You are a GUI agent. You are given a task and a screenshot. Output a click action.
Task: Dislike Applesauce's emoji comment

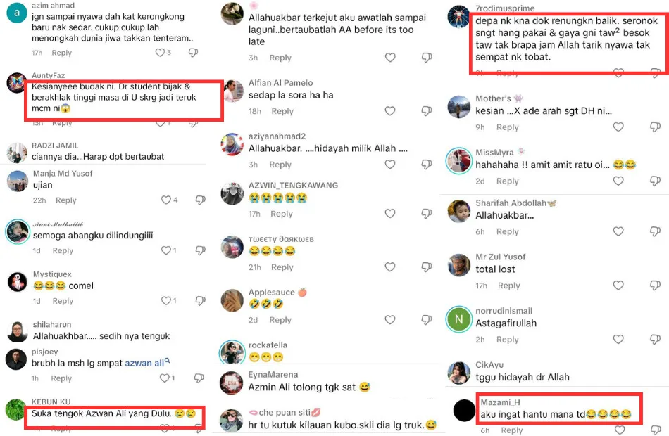[x=427, y=320]
